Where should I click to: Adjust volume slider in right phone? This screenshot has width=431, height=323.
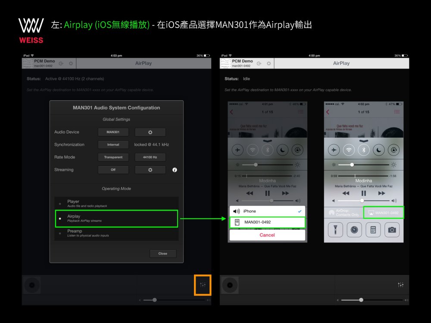pos(364,201)
